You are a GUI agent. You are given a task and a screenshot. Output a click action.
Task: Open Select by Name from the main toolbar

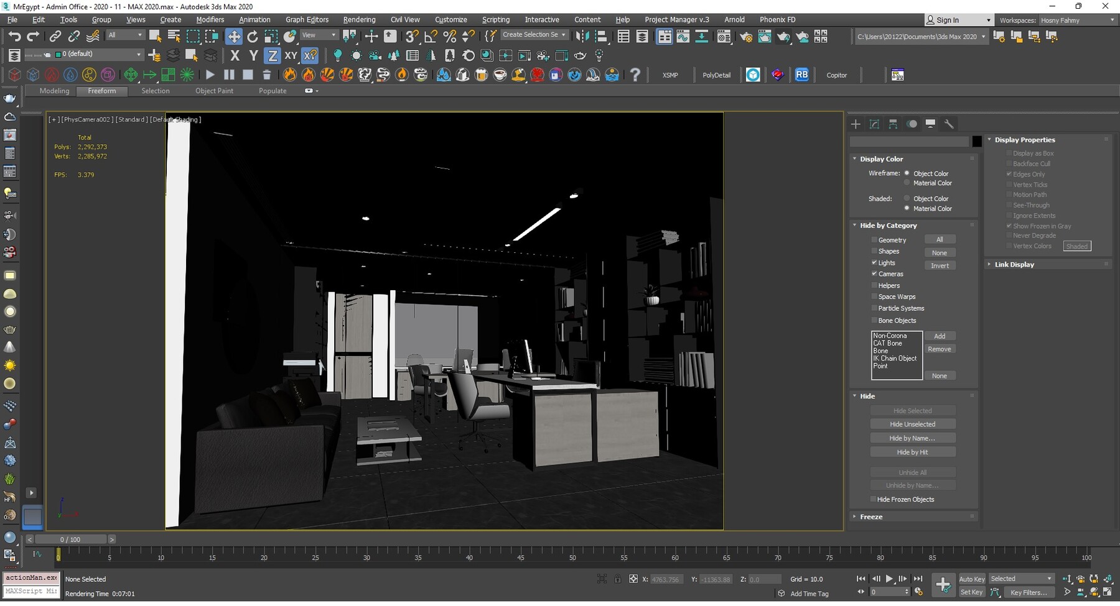point(174,36)
